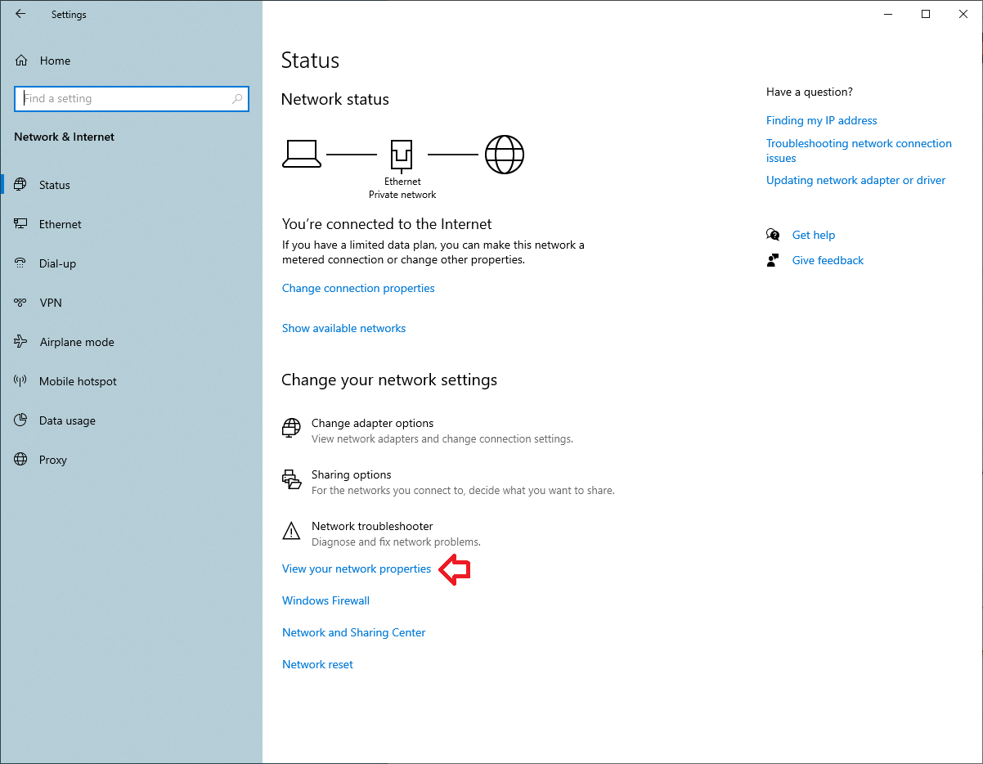Select the Dial-up icon
This screenshot has width=983, height=764.
pyautogui.click(x=21, y=263)
